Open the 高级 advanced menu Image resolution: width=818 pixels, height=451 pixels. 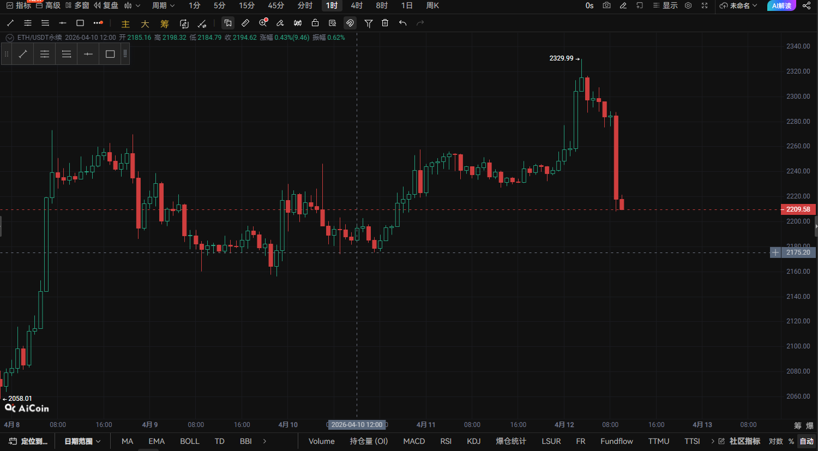click(48, 5)
